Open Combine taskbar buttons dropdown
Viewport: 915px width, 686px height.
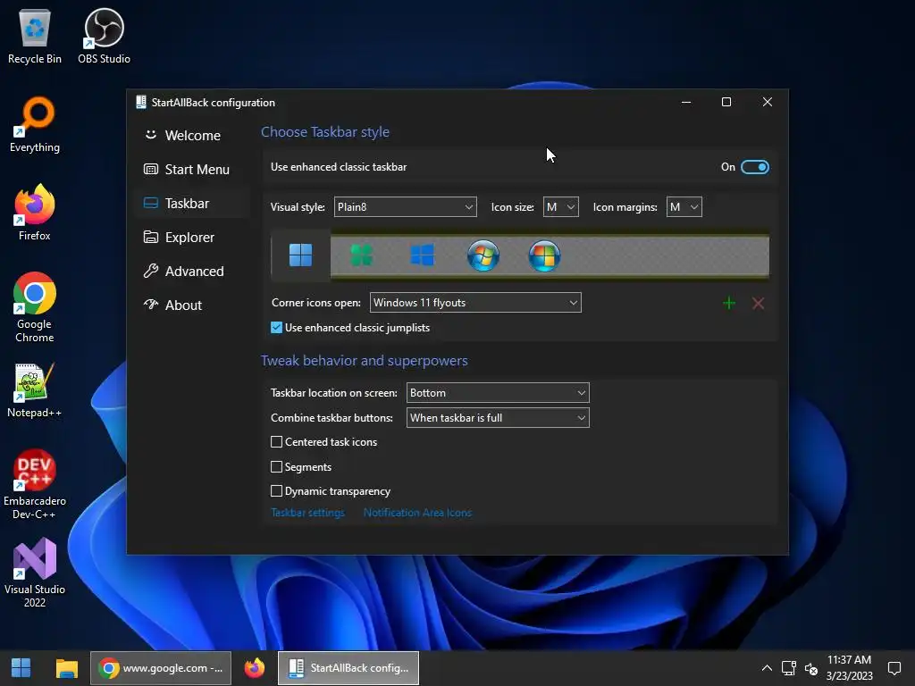pos(498,418)
